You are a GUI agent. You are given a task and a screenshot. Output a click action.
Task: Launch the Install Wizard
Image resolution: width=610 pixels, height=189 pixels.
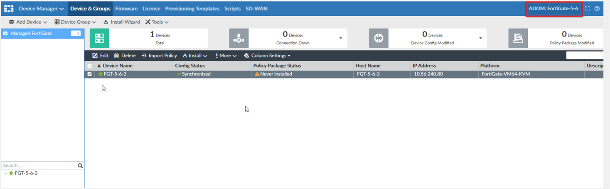pos(122,22)
